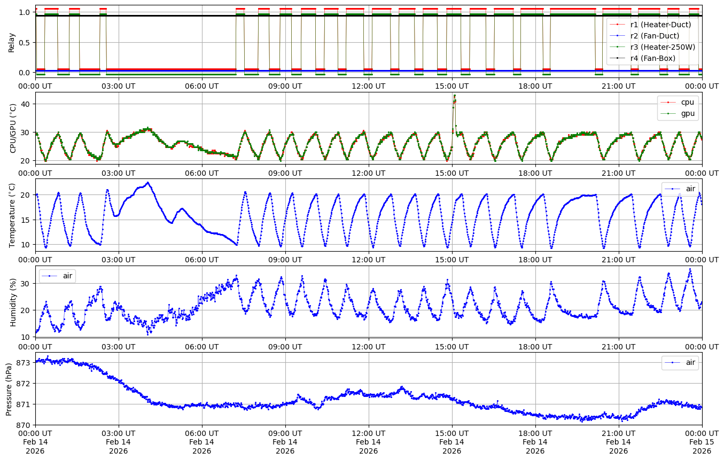
Task: Click the air temperature peak near 04:00 UT
Action: click(x=148, y=183)
